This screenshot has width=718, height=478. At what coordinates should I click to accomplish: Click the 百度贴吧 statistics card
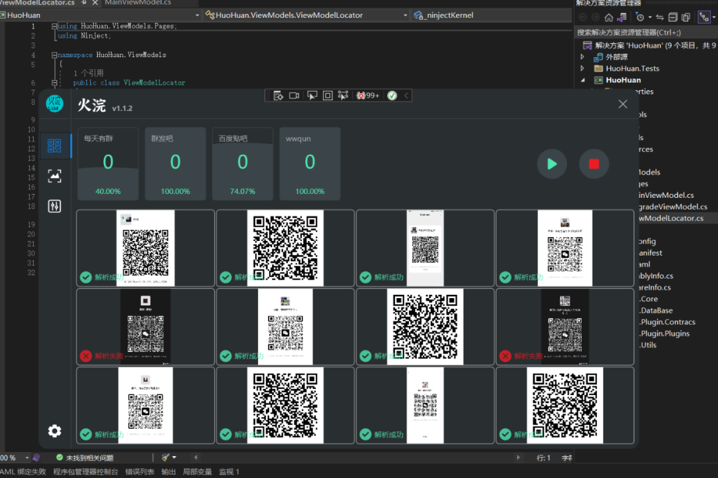243,164
